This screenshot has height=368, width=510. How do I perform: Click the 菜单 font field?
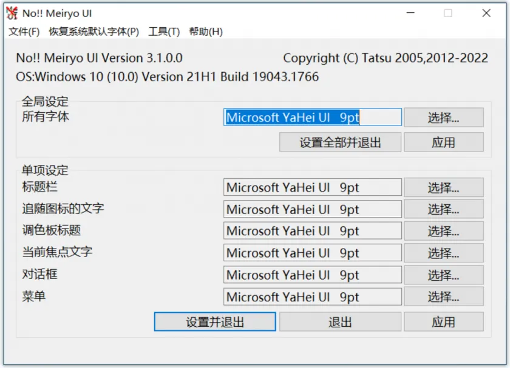pyautogui.click(x=313, y=296)
